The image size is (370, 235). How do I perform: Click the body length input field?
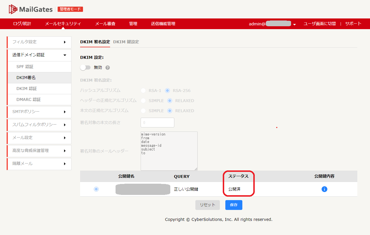tap(157, 123)
